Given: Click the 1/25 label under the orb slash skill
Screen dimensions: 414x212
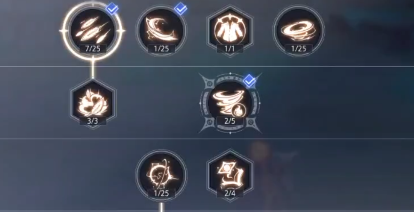Looking at the screenshot, I should pos(161,193).
